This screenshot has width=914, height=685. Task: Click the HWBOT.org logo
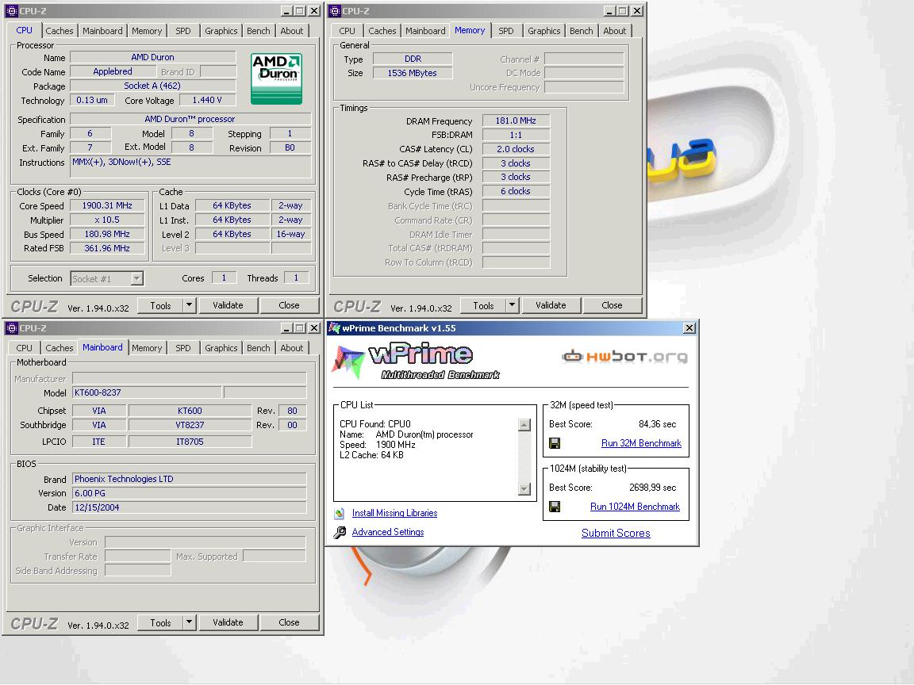pos(624,356)
